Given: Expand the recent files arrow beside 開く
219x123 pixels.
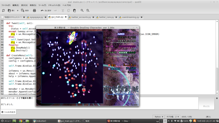Looking at the screenshot, I should point(18,10).
